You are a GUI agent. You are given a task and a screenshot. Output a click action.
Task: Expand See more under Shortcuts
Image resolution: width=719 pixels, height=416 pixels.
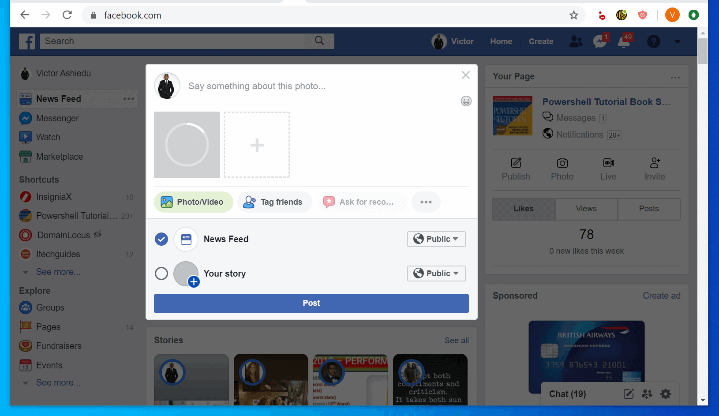[59, 272]
